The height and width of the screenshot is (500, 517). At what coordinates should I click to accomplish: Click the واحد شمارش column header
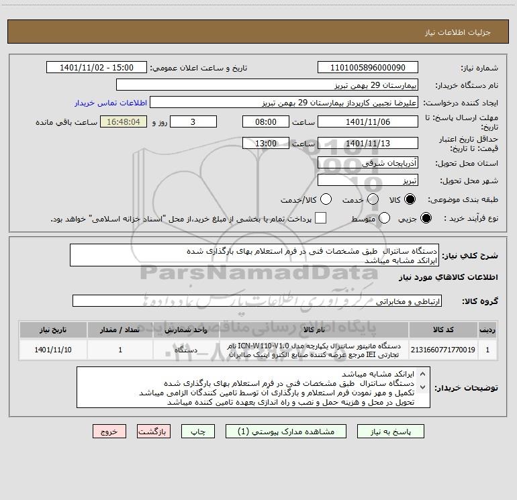click(x=186, y=330)
